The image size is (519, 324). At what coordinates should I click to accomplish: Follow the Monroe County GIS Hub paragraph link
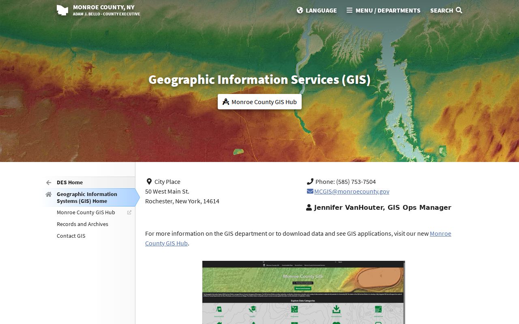298,238
